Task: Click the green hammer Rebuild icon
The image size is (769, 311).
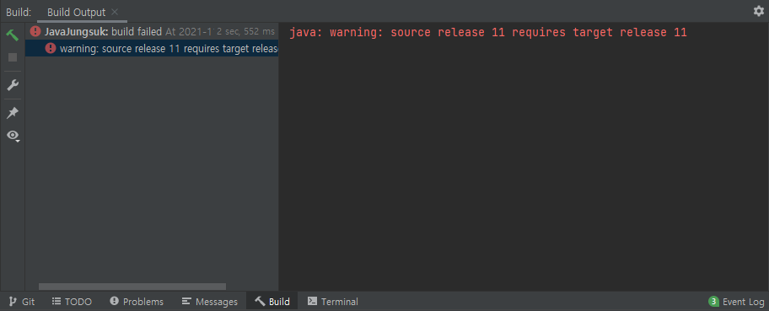Action: [x=13, y=35]
